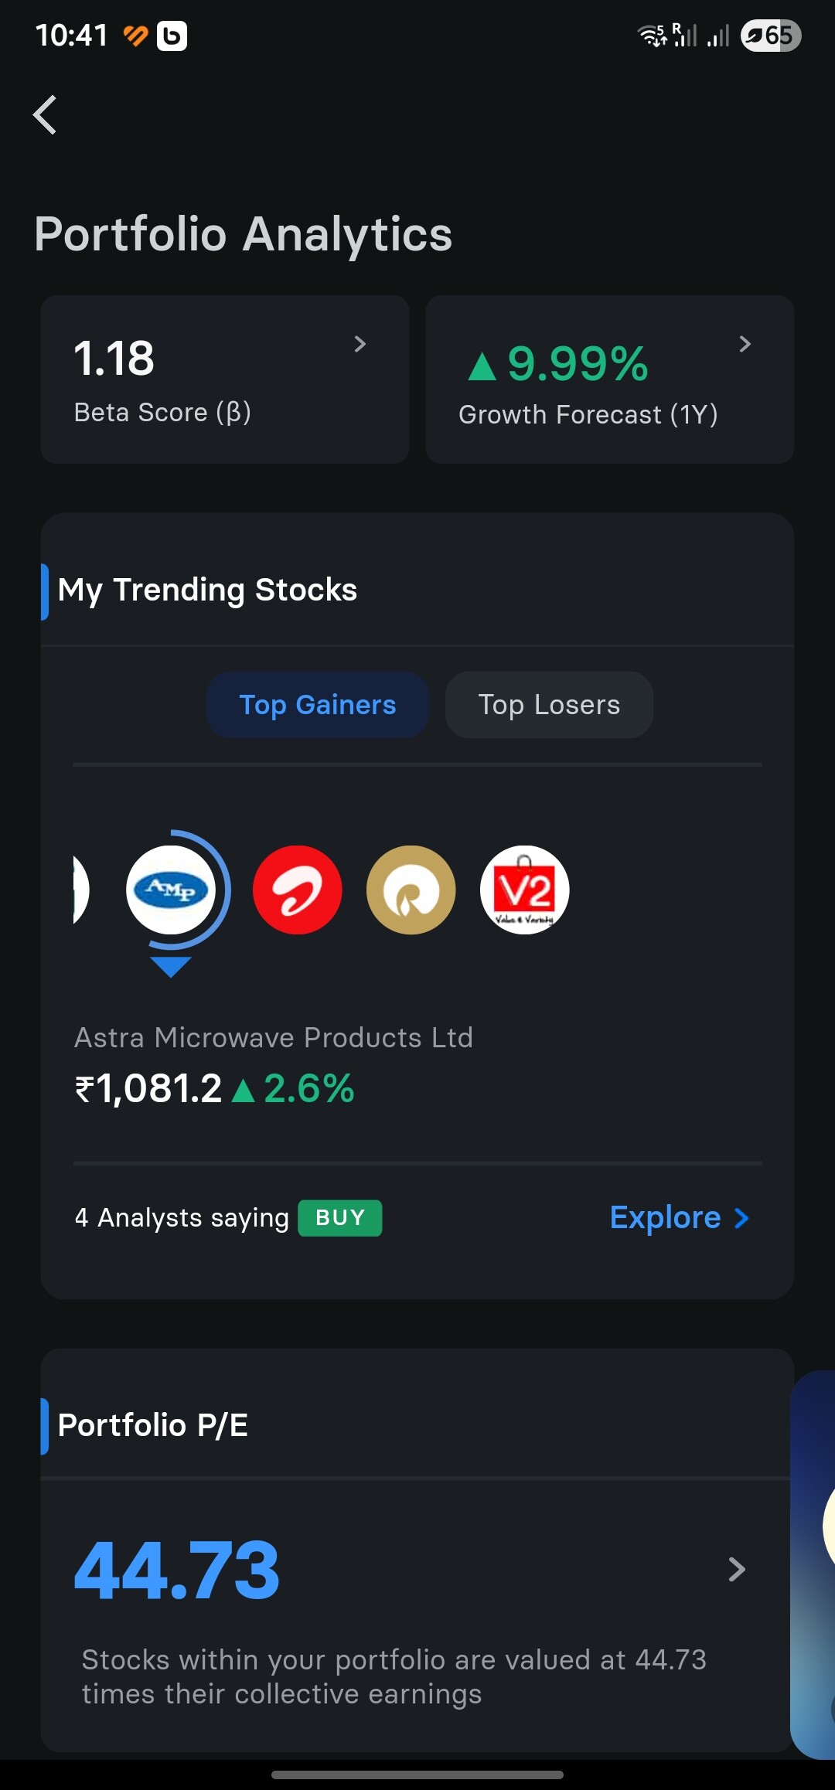Select the V2 Retail stock logo

[x=525, y=890]
